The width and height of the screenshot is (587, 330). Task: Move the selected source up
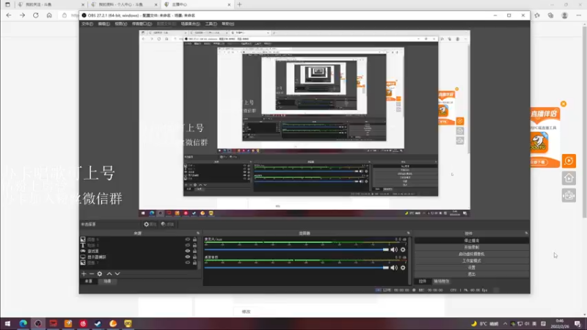pyautogui.click(x=109, y=274)
